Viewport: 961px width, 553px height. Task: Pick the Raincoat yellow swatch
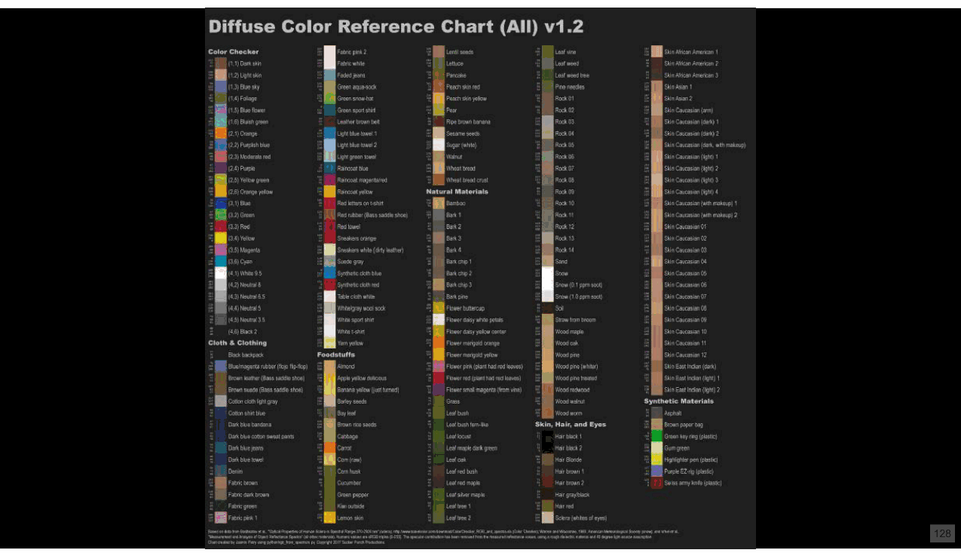click(x=329, y=192)
